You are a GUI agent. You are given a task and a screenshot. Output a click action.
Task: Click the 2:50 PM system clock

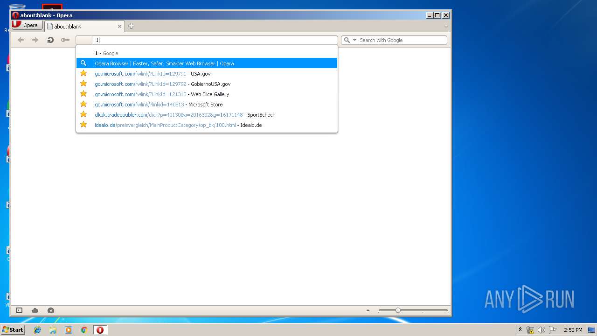coord(573,330)
